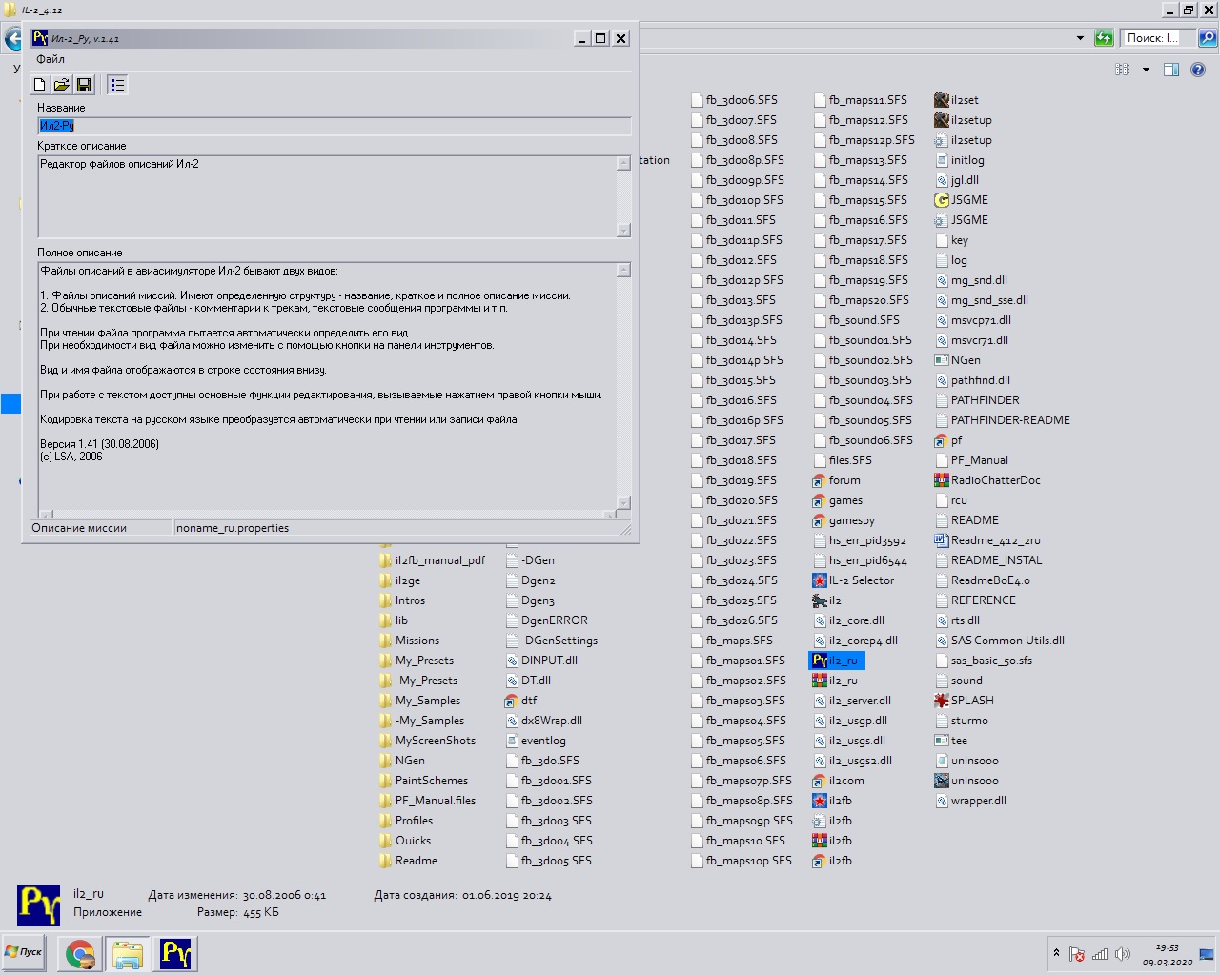Select the IL-2 Selector file
This screenshot has height=976, width=1220.
click(x=853, y=580)
